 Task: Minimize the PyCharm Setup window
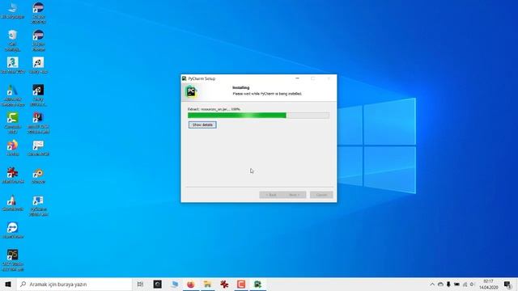(297, 78)
